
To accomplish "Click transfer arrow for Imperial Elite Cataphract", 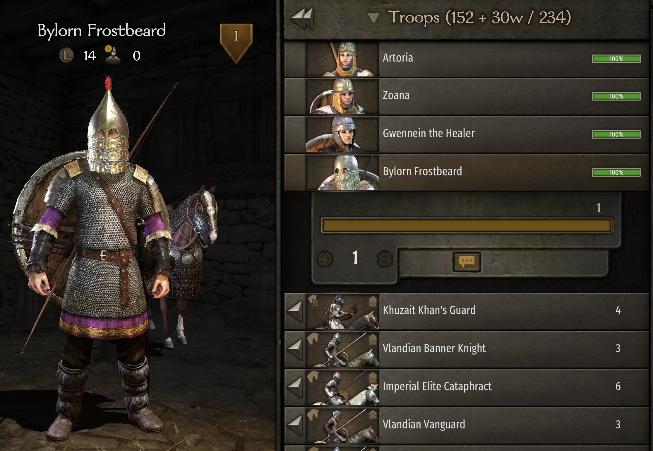I will coord(295,387).
